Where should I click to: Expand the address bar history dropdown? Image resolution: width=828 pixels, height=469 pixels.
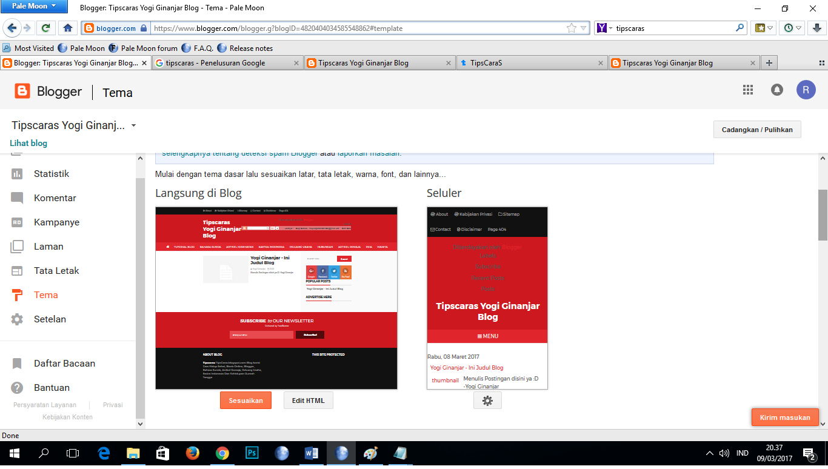coord(584,28)
